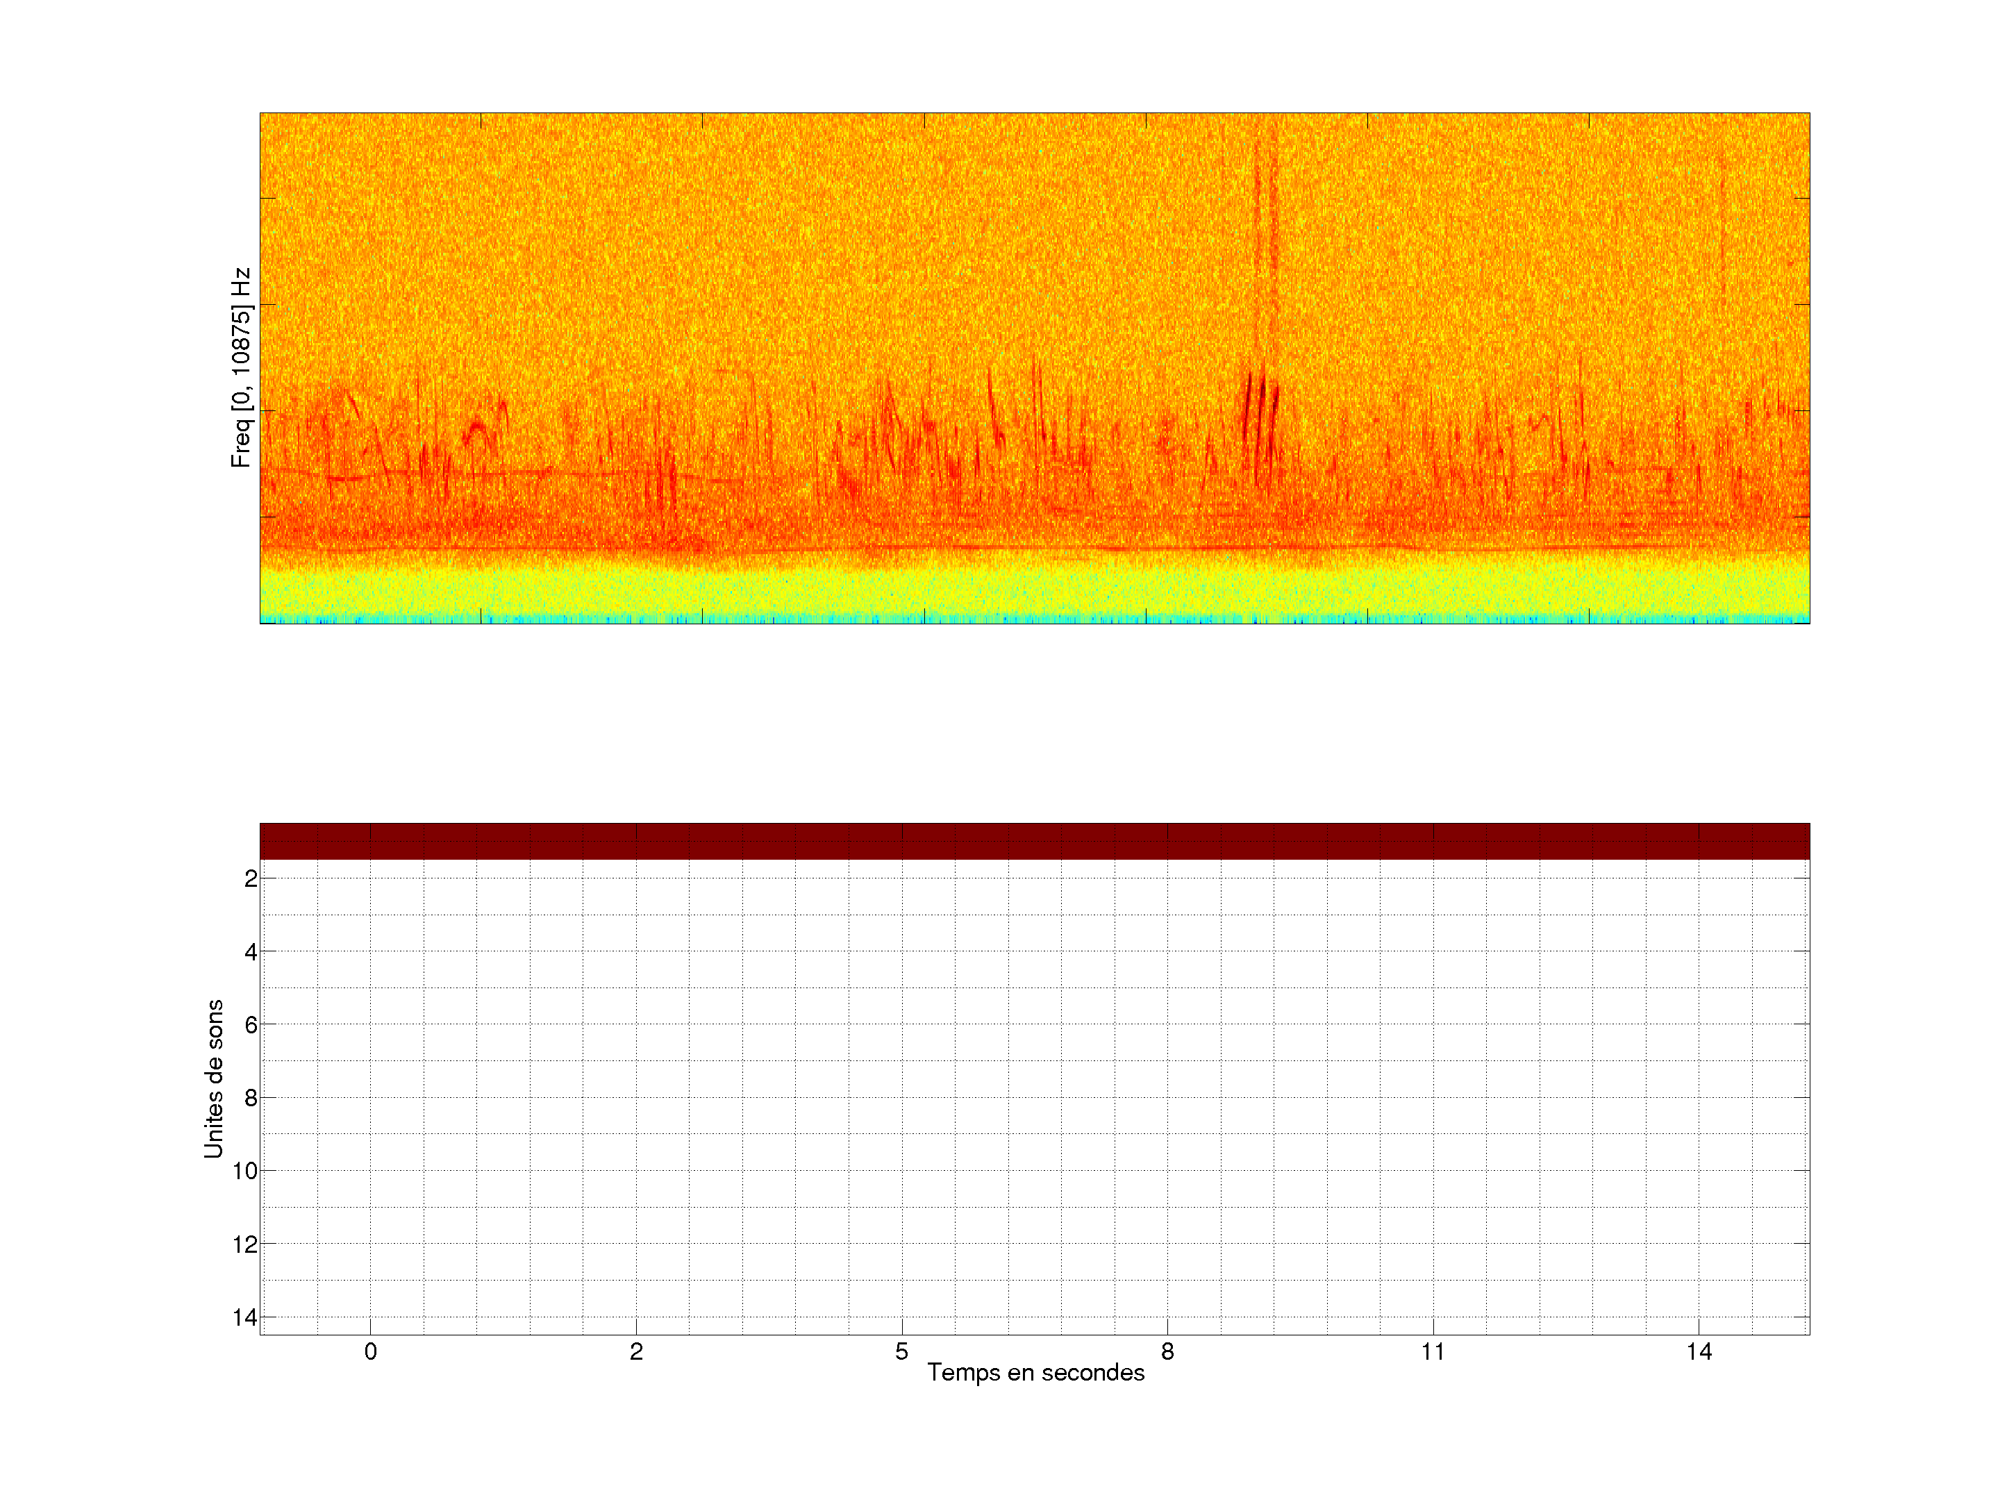
Task: Click the x-axis tick label '0'
Action: click(371, 1351)
